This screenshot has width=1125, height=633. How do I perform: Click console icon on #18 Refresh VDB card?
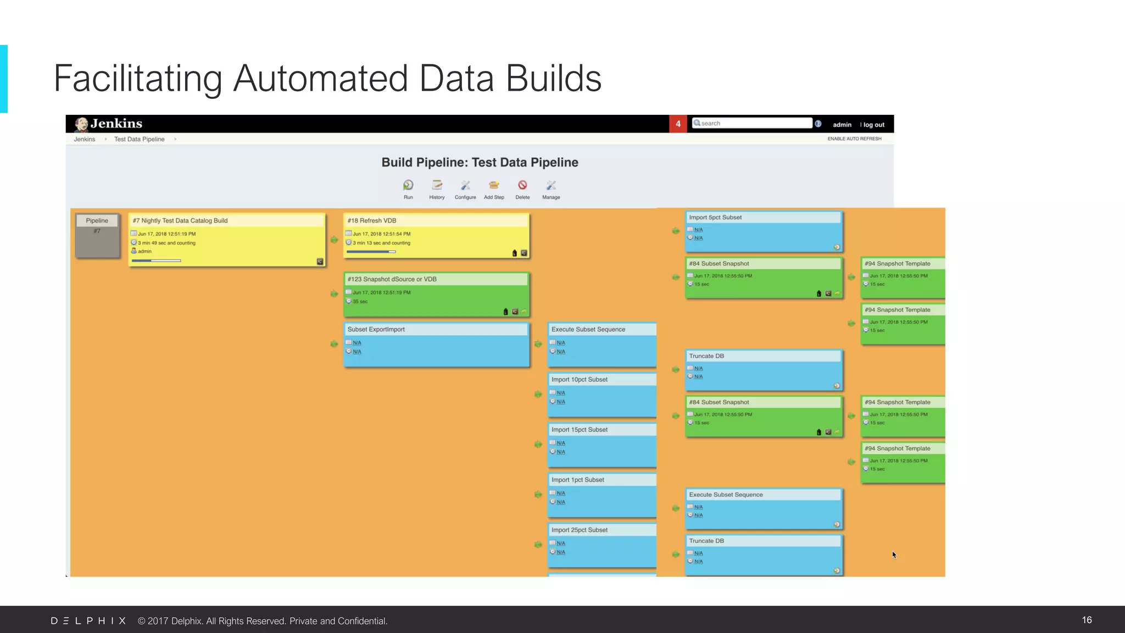(x=524, y=253)
